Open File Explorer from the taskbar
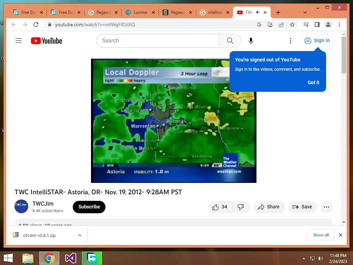353x265 pixels. point(28,258)
